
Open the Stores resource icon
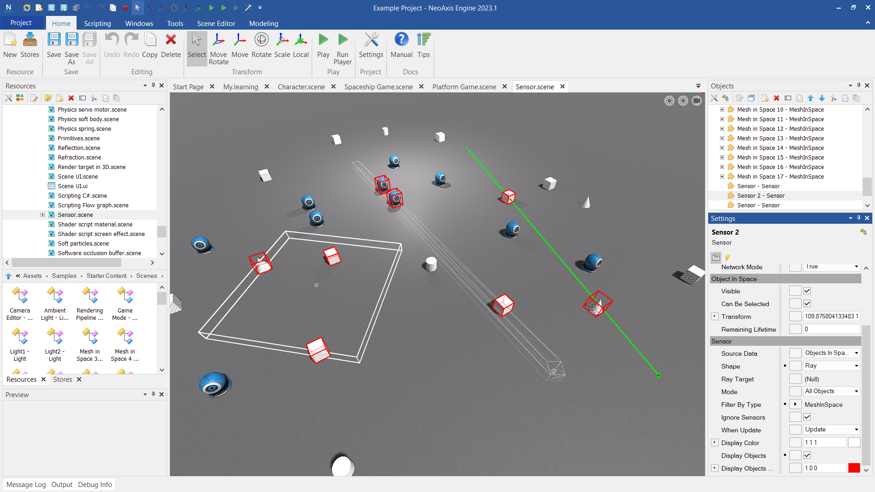click(30, 46)
